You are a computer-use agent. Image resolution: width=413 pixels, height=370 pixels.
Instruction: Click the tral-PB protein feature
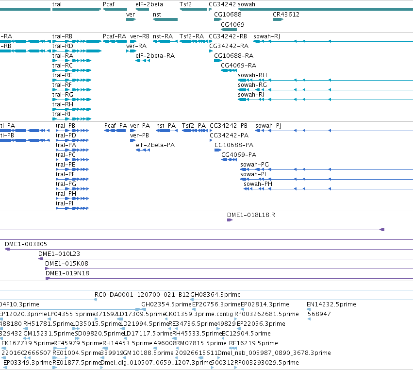coord(72,131)
